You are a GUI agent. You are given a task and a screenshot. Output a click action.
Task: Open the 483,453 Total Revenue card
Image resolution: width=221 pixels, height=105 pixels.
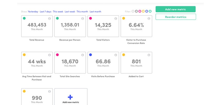(x=37, y=26)
